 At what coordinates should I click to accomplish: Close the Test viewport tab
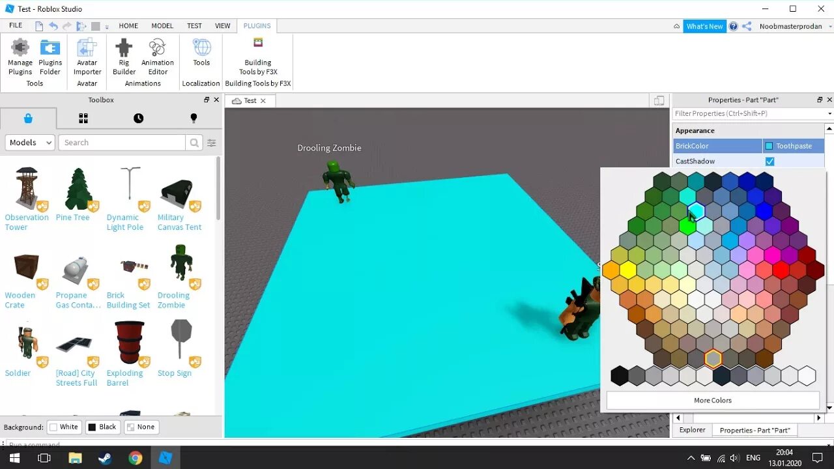(263, 100)
